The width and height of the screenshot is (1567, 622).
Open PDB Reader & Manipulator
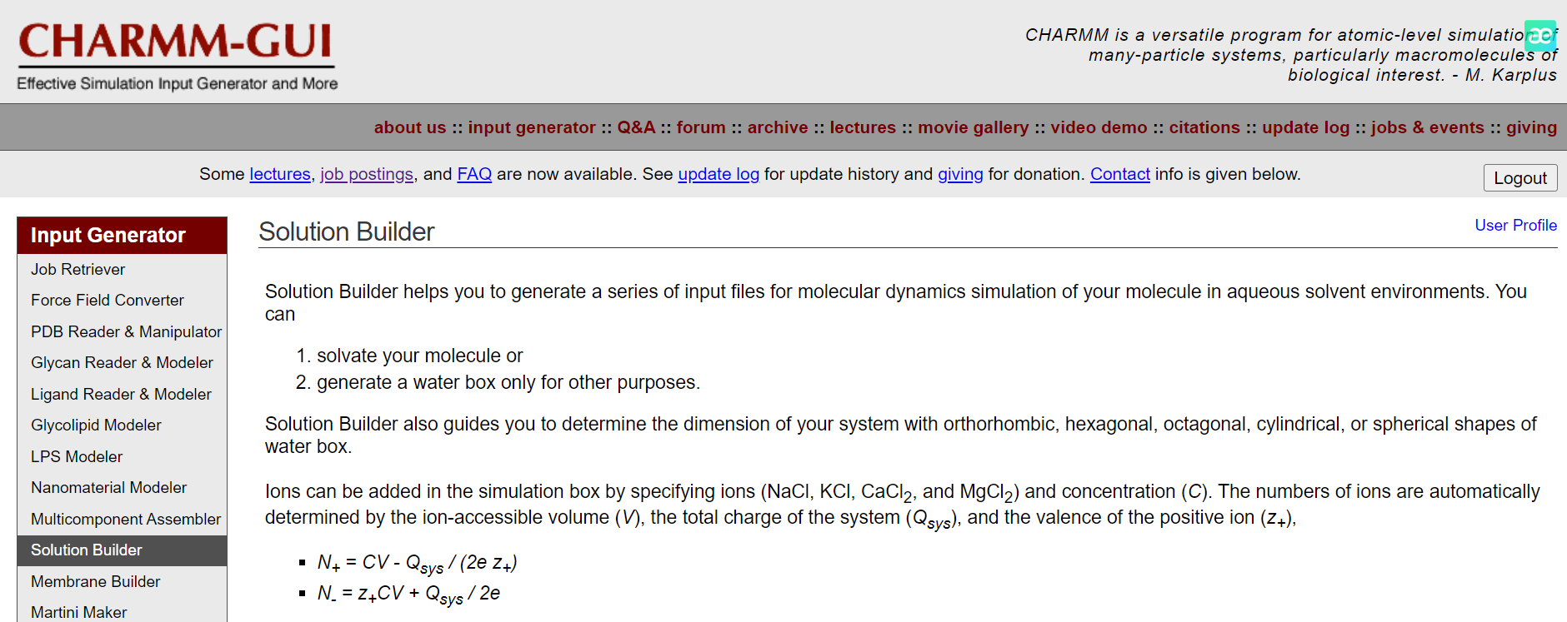click(126, 331)
